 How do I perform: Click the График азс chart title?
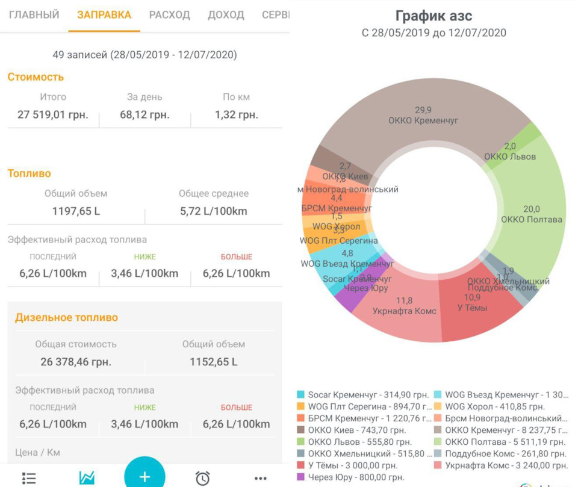pos(433,16)
